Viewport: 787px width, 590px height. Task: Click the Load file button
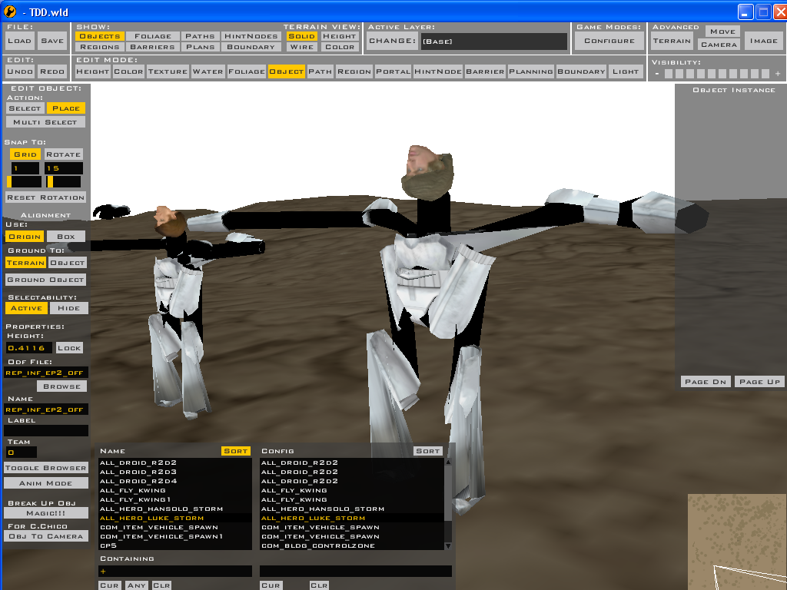[20, 41]
